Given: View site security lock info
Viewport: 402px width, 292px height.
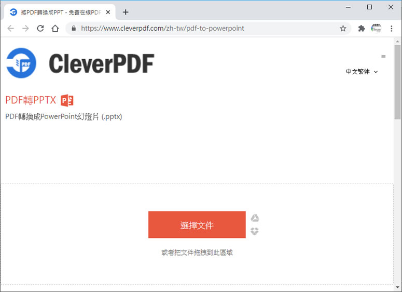Looking at the screenshot, I should pyautogui.click(x=74, y=28).
